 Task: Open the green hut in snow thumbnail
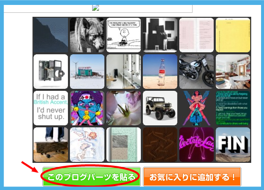click(87, 72)
